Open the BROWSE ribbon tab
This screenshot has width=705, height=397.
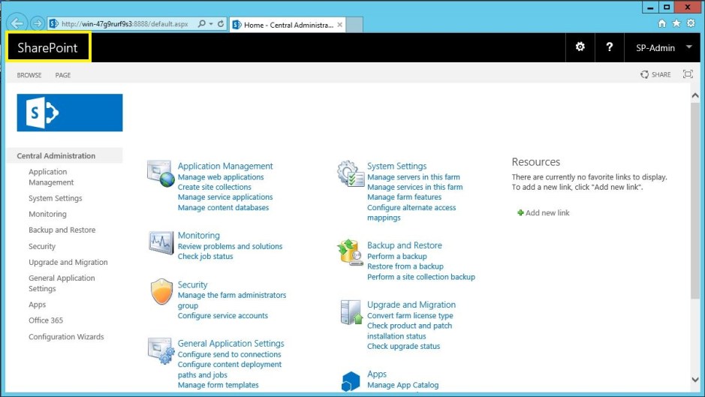click(29, 75)
